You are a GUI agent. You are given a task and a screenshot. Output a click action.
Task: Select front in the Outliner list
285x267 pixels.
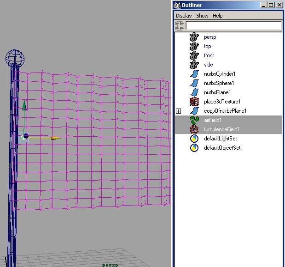tap(209, 55)
